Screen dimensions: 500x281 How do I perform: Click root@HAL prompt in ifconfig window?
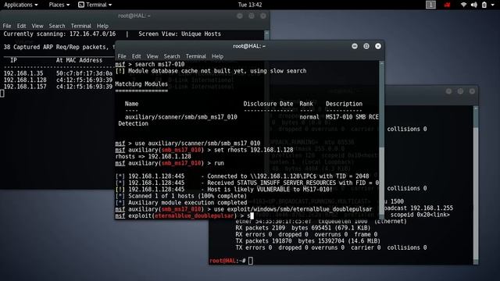pos(227,261)
